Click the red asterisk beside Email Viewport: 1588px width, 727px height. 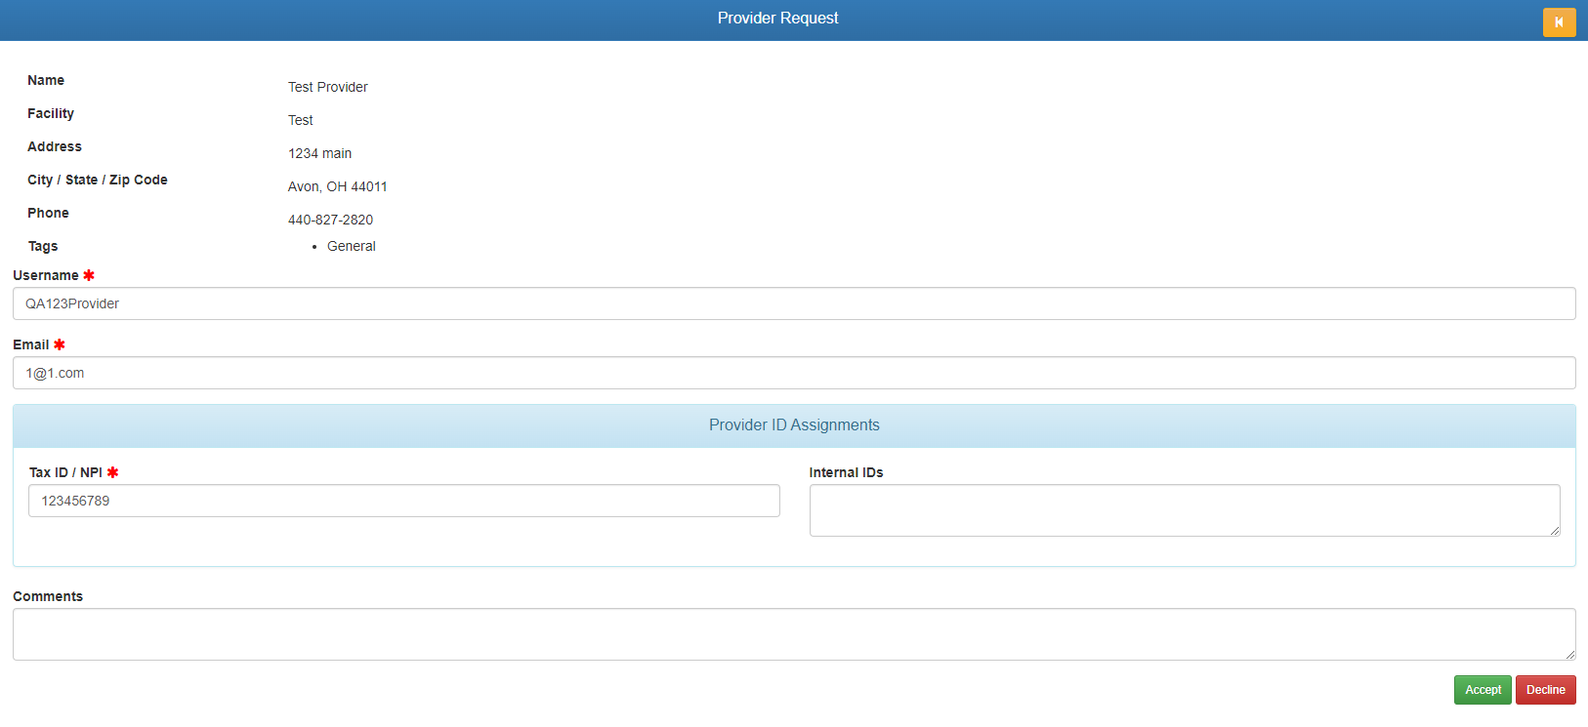click(x=60, y=344)
